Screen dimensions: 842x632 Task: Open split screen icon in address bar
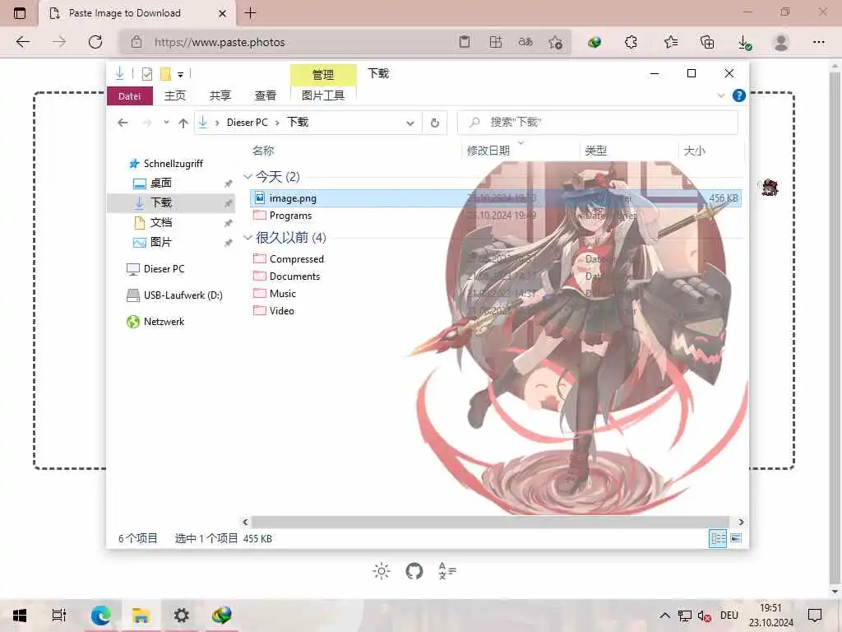(496, 42)
